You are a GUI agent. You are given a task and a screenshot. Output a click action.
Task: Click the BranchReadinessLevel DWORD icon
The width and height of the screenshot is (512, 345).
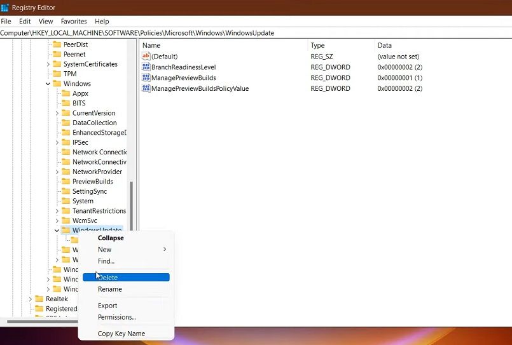pos(146,67)
